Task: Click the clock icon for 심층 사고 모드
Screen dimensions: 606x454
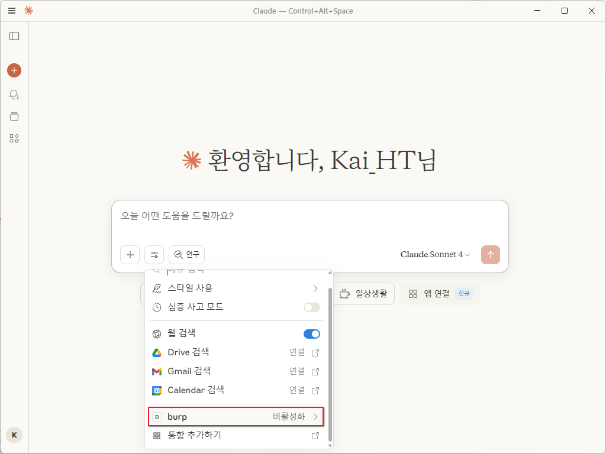Action: tap(156, 307)
